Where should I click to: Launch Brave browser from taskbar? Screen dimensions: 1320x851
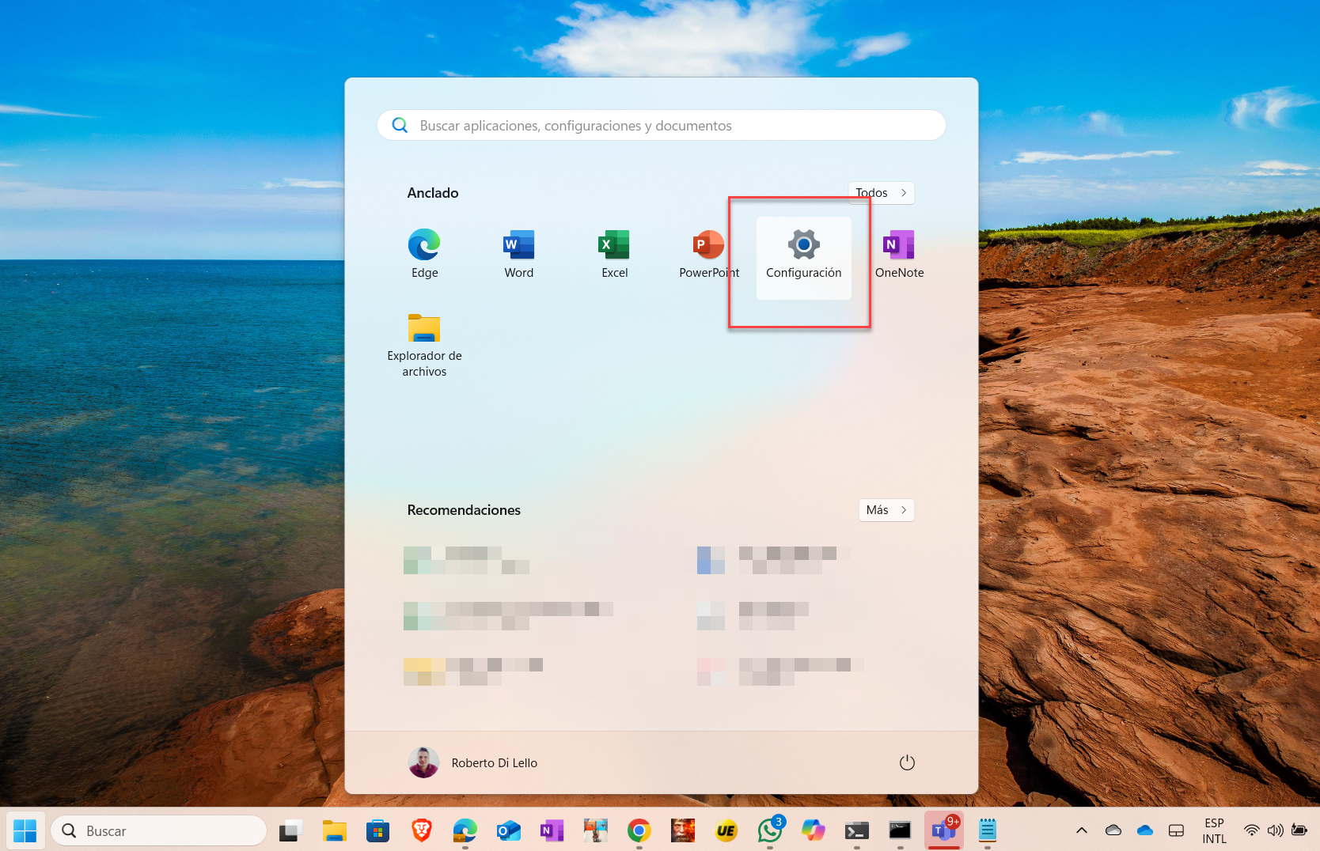coord(422,830)
